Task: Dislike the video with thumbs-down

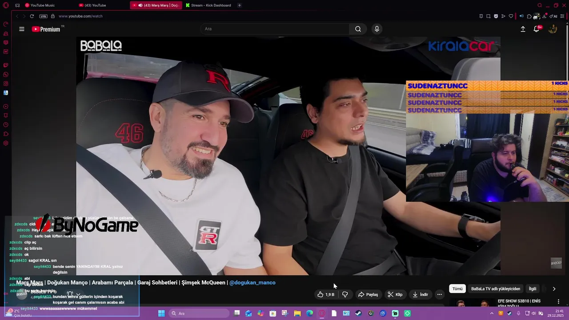Action: click(x=345, y=295)
